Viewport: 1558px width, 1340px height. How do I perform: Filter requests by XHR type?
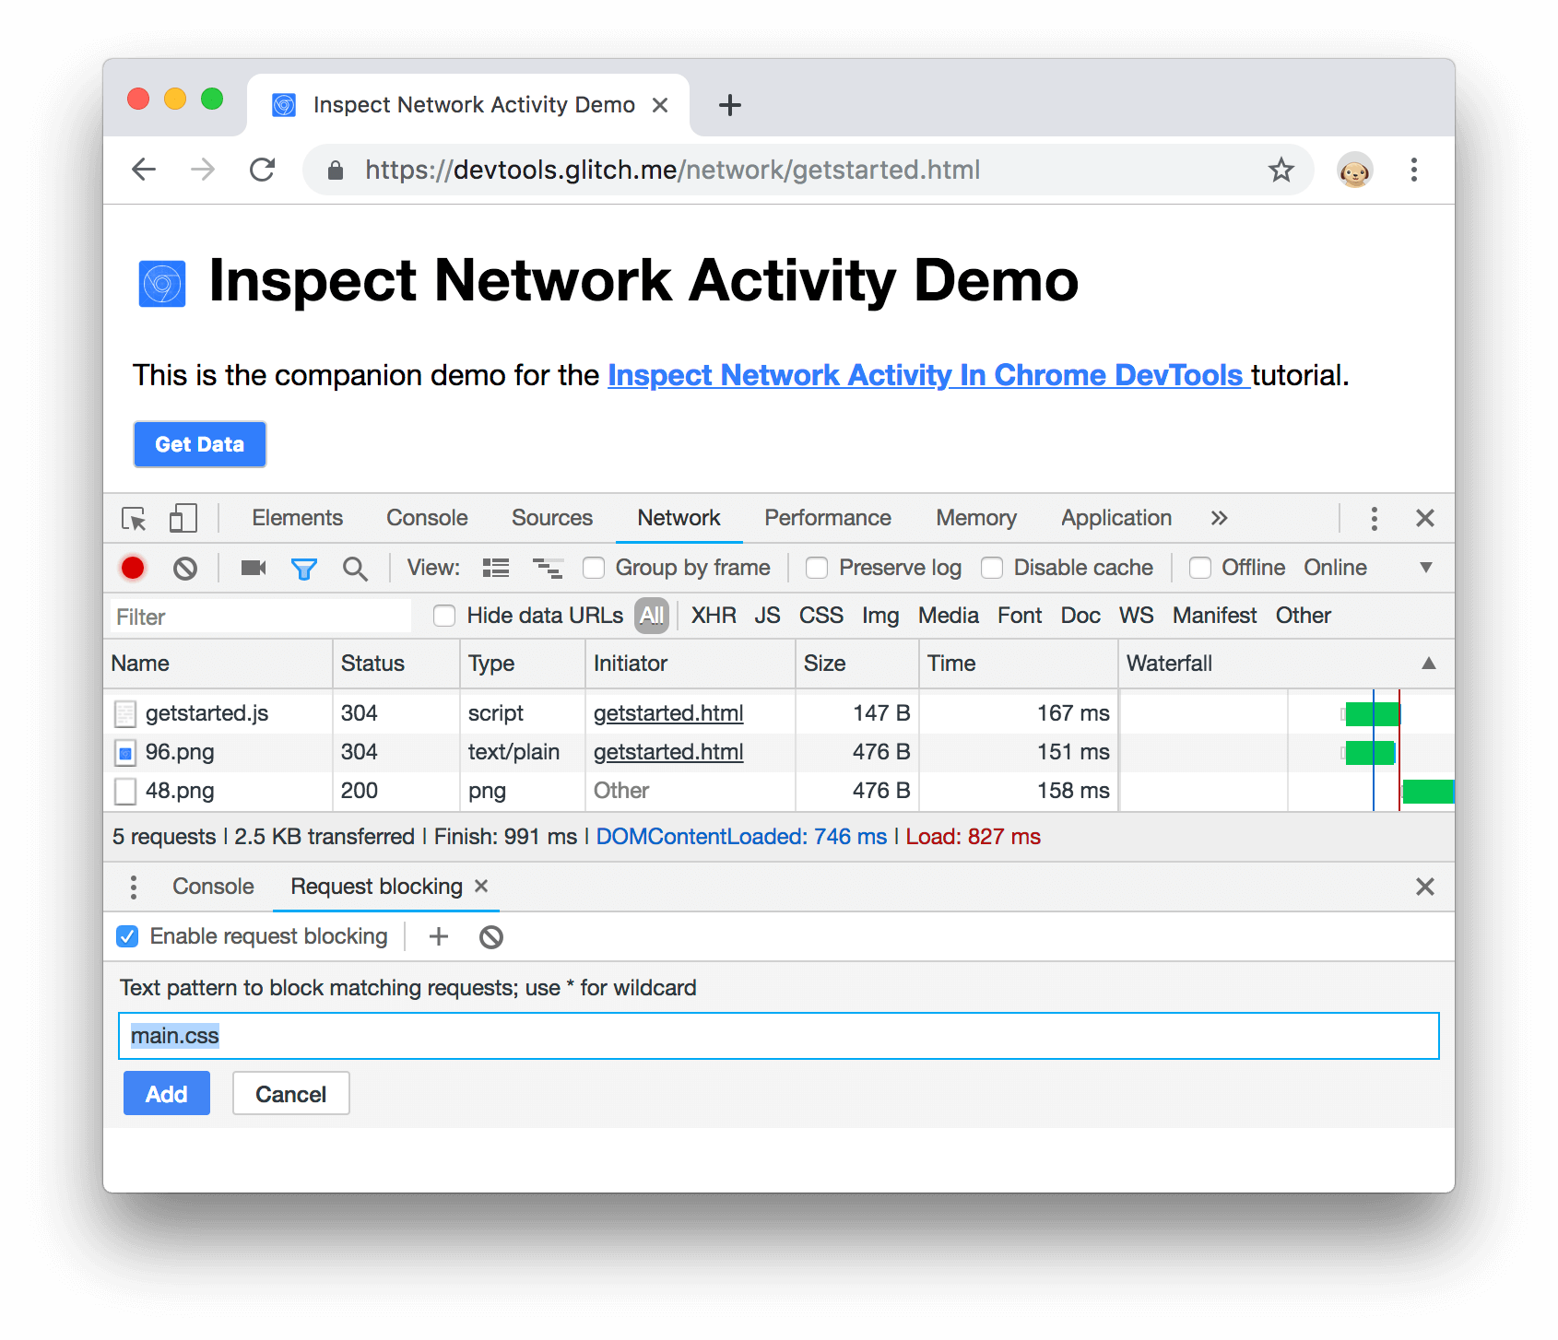pyautogui.click(x=714, y=616)
